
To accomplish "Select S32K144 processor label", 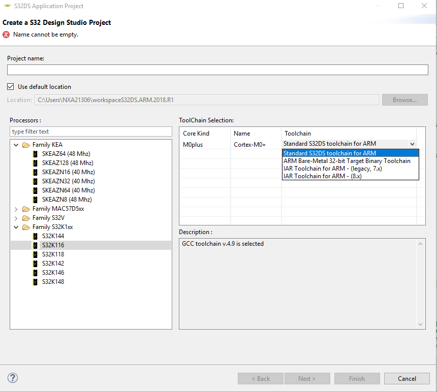I will tap(53, 236).
